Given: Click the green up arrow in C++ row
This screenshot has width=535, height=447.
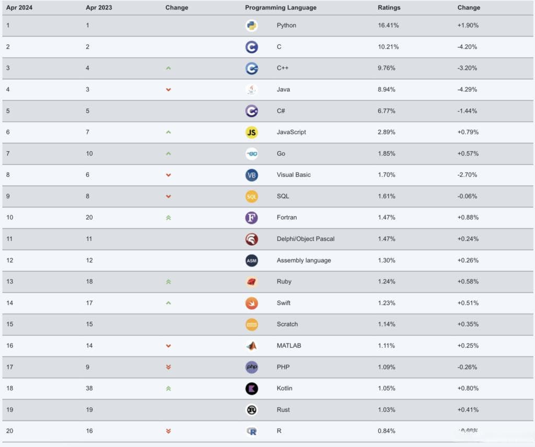Looking at the screenshot, I should (168, 68).
